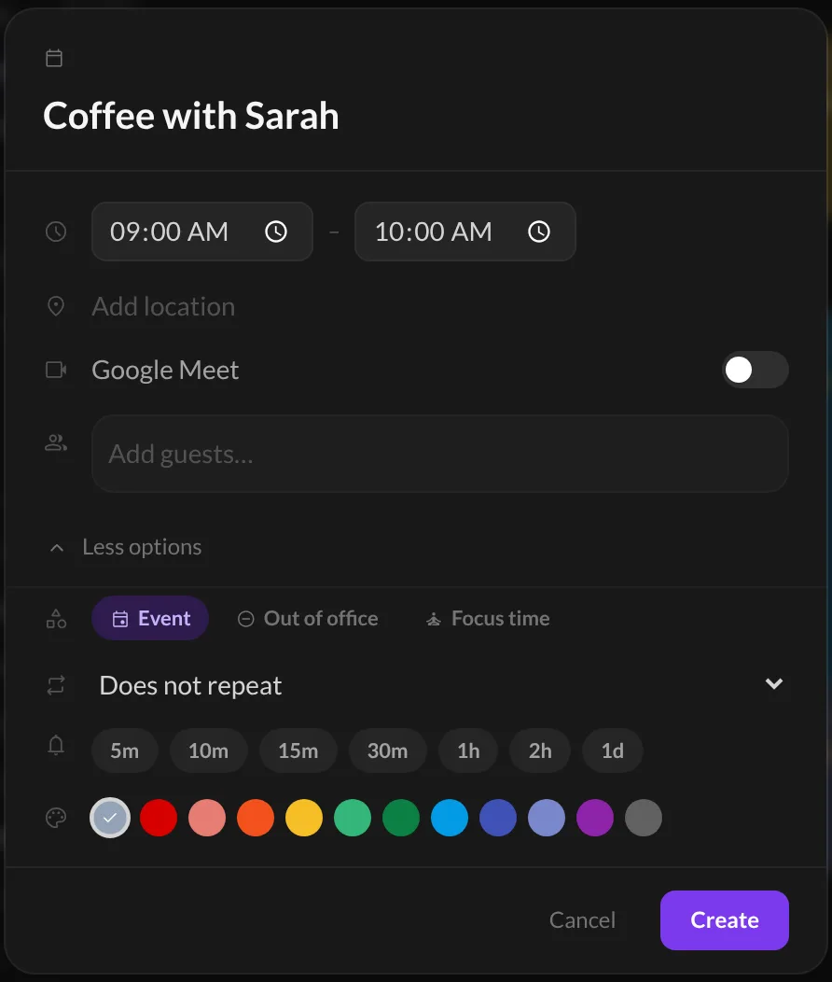Viewport: 832px width, 982px height.
Task: Click the Cancel button
Action: point(582,920)
